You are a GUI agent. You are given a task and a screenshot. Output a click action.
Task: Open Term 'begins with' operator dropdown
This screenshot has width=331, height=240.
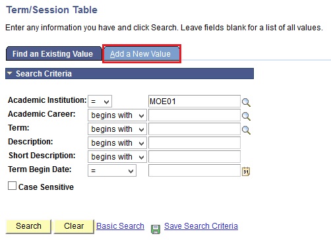pyautogui.click(x=117, y=129)
